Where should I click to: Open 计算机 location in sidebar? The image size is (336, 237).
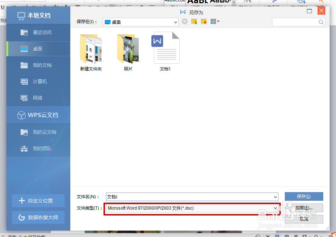[38, 81]
